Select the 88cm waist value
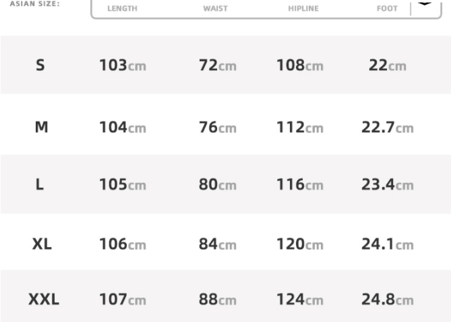451x322 pixels. click(x=217, y=299)
